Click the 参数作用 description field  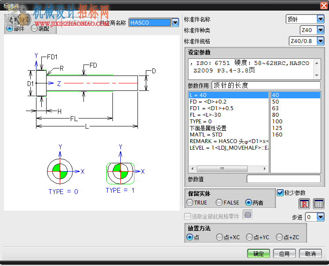[x=266, y=85]
